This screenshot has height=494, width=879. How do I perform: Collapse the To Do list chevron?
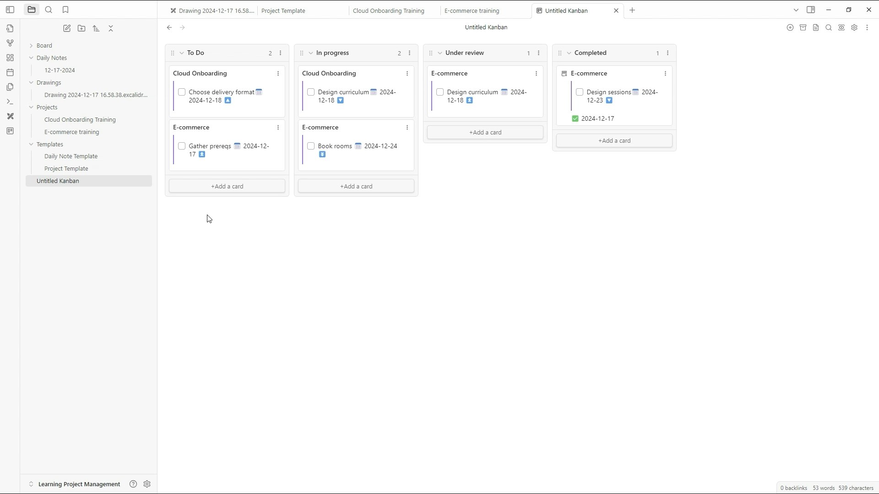(182, 53)
